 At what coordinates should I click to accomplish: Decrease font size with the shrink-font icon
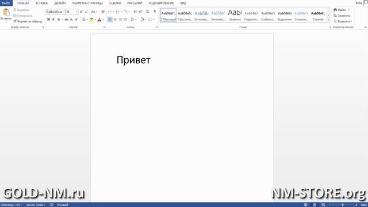pos(86,11)
